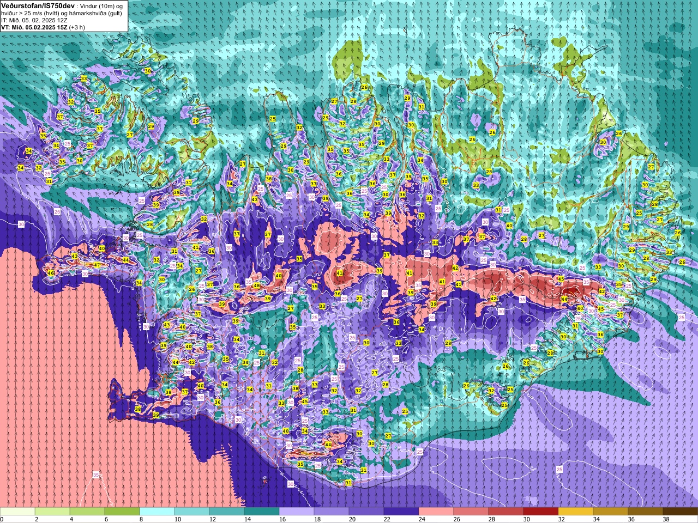Select the legend scale number 8
The image size is (698, 523).
click(141, 519)
